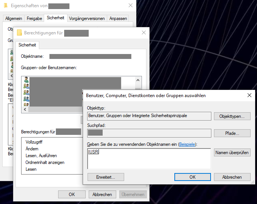Close the Benutzer auswählen dialog
The width and height of the screenshot is (257, 204).
[249, 95]
